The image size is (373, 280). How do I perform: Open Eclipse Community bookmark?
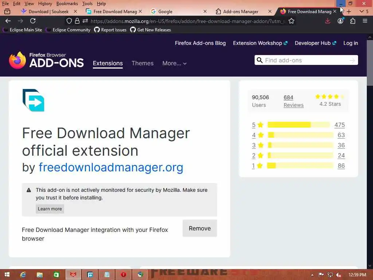pyautogui.click(x=68, y=30)
